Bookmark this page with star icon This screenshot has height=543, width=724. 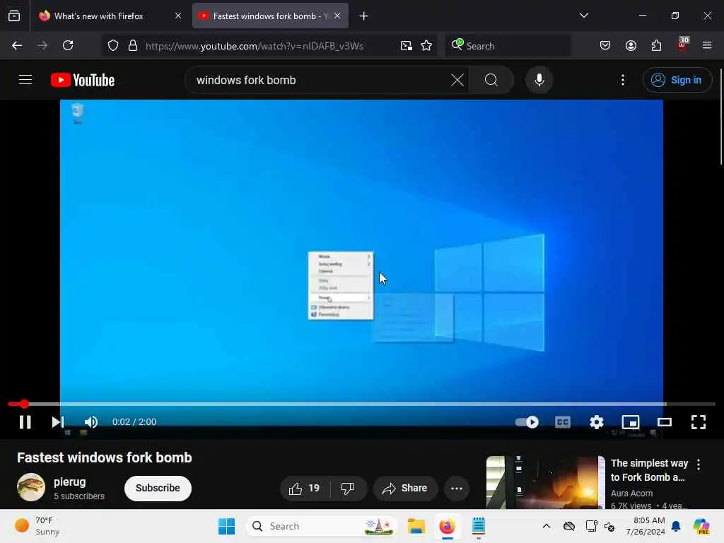coord(426,46)
